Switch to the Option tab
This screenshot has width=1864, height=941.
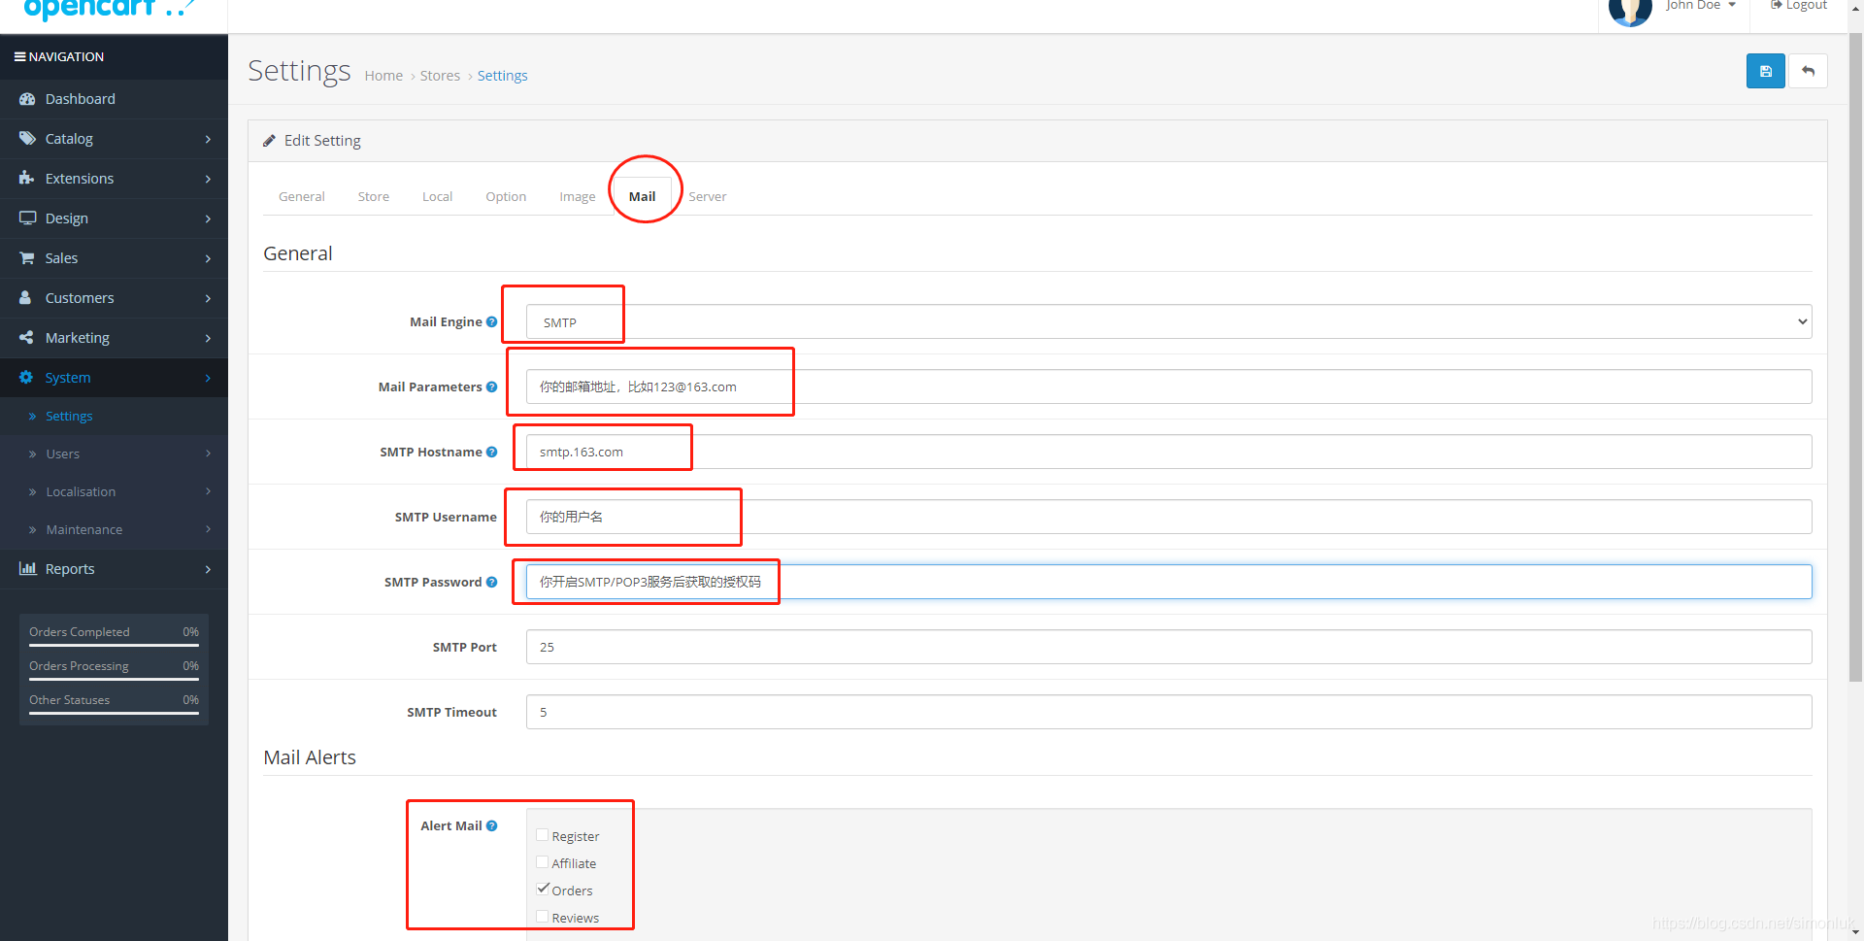(x=506, y=196)
